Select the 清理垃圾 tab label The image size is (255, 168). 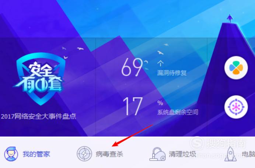182,154
